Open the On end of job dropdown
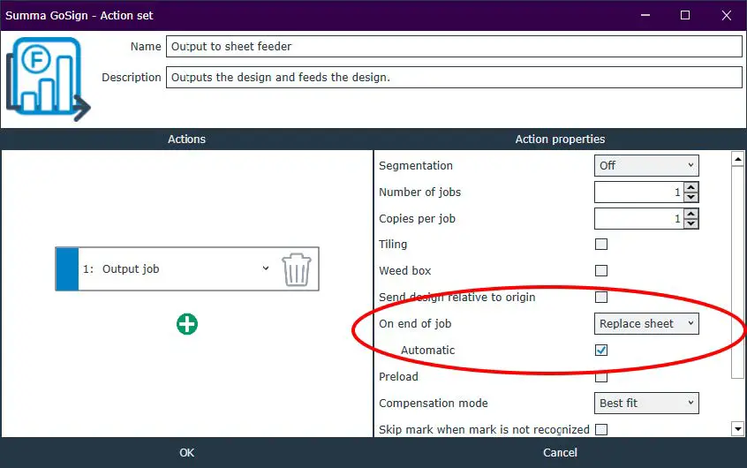Viewport: 747px width, 468px height. [646, 323]
